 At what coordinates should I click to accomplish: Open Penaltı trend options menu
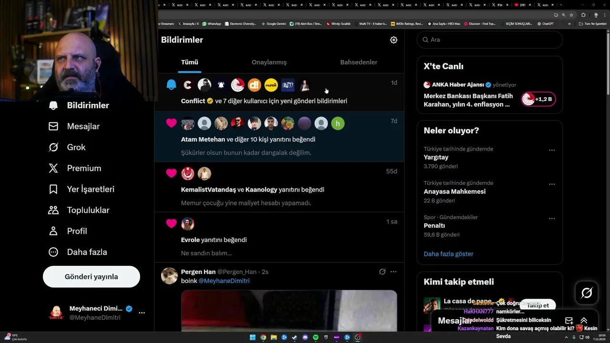[552, 219]
